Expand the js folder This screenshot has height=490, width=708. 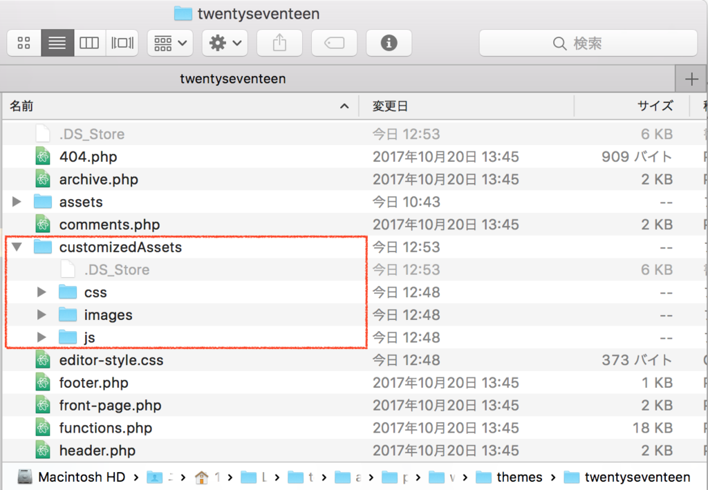coord(41,337)
